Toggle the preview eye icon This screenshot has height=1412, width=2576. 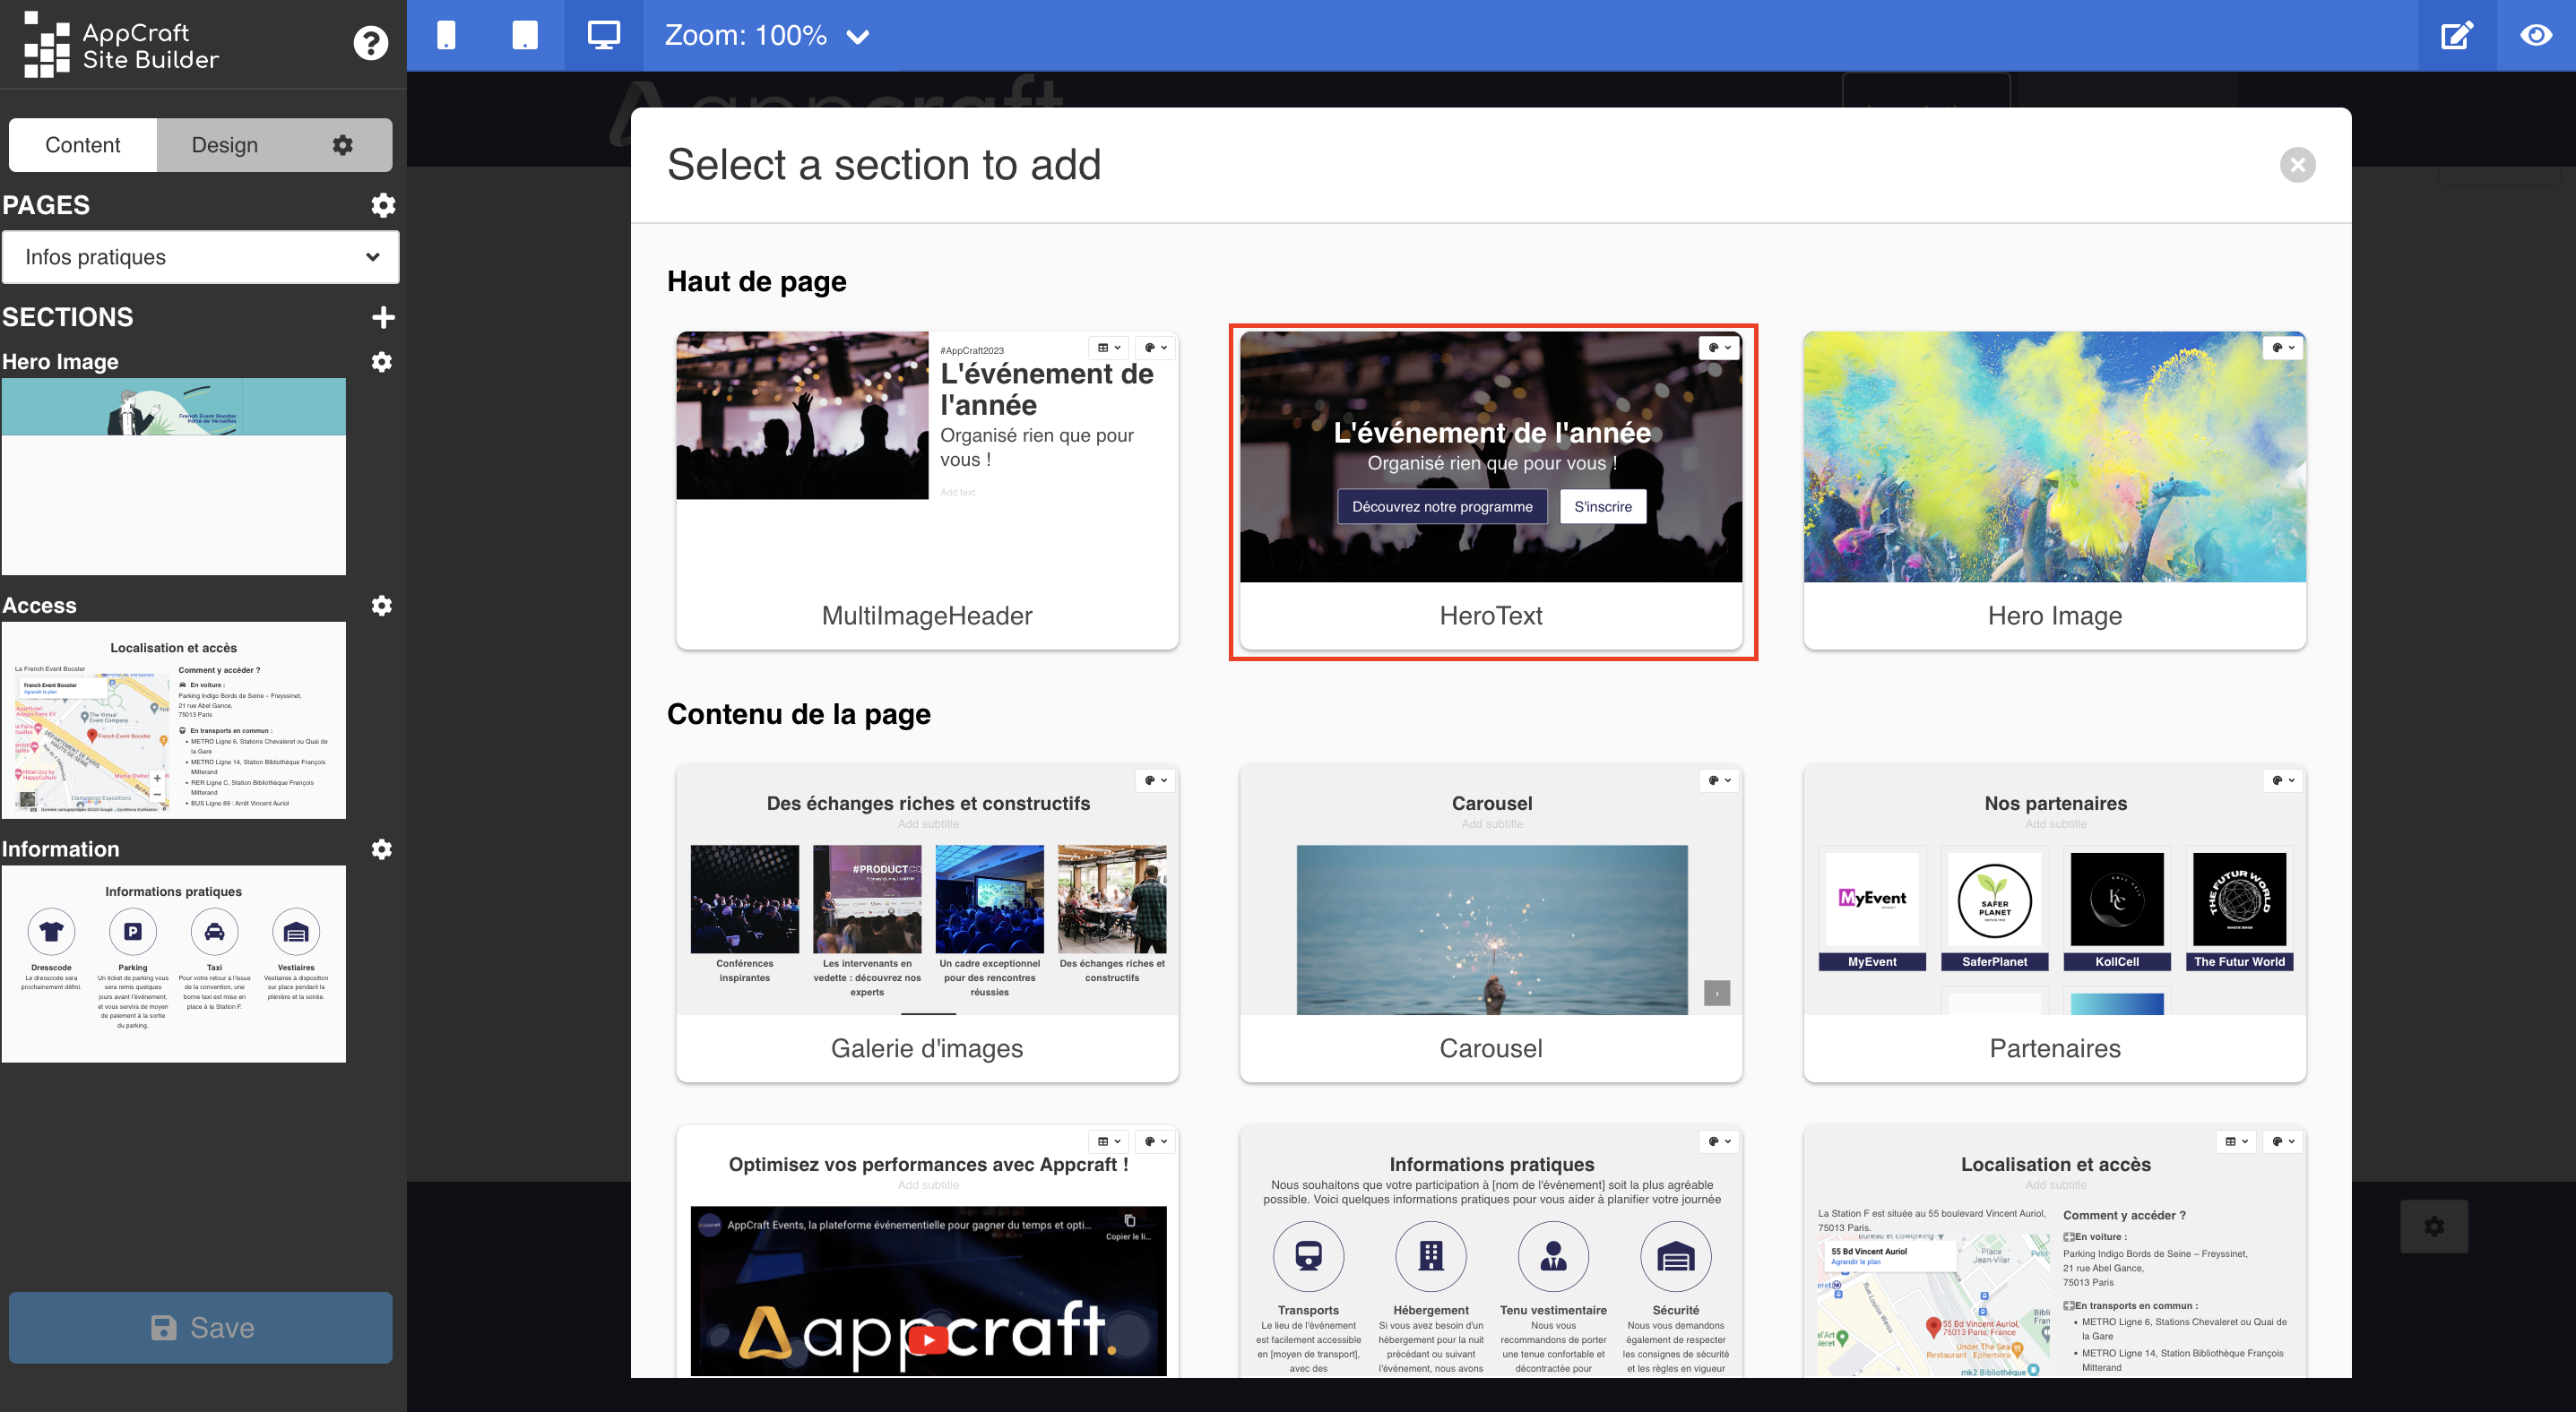coord(2535,35)
